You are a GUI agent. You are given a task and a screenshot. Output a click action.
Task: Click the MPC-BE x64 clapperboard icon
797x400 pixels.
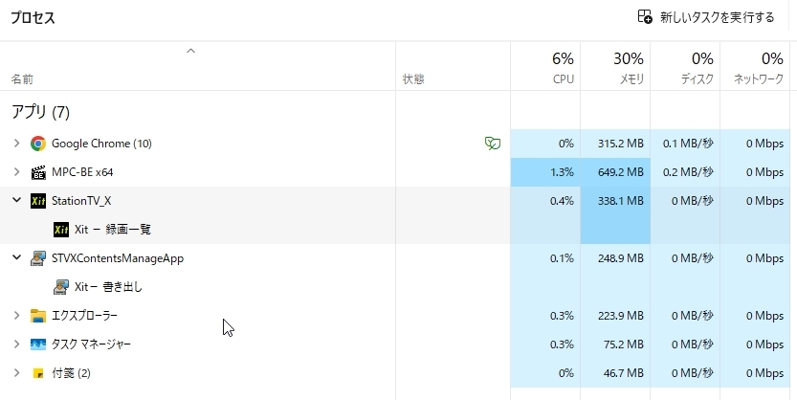click(38, 172)
